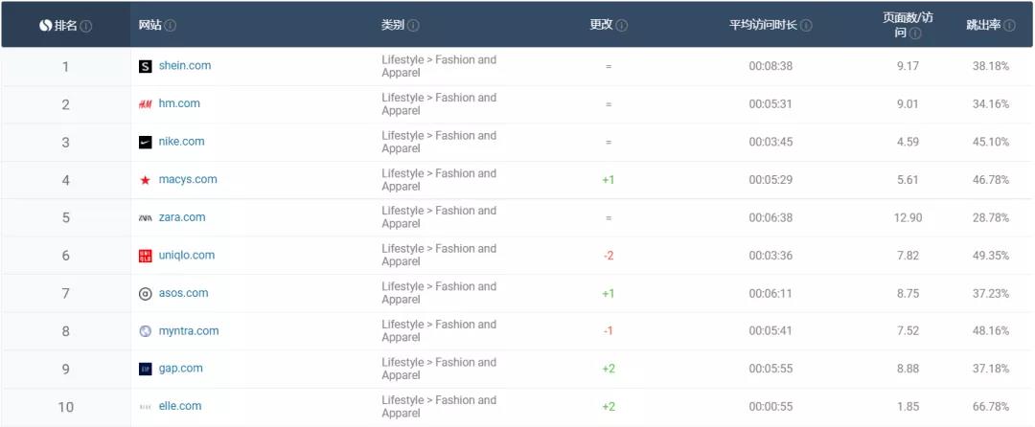Click bounce rate 66.78%
Screen dimensions: 1035x427
(991, 407)
